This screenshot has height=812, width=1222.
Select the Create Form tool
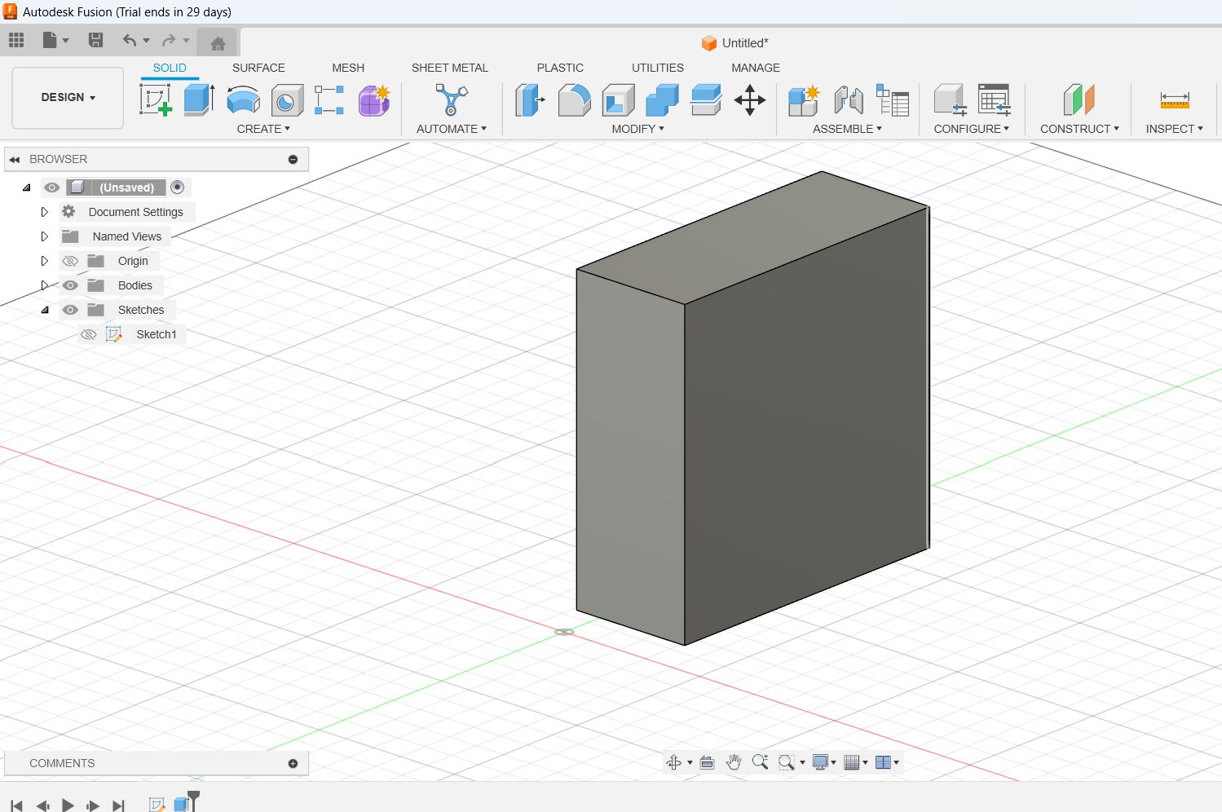pyautogui.click(x=374, y=100)
